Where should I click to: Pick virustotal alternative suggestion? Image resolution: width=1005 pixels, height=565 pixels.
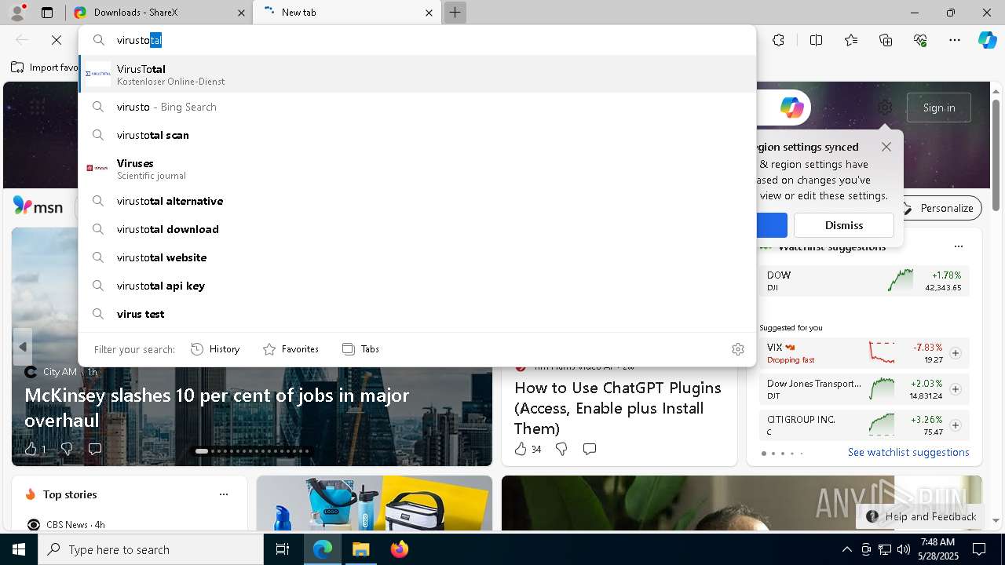417,201
